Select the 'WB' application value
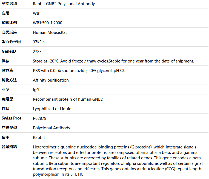209x179 pixels. (36, 13)
